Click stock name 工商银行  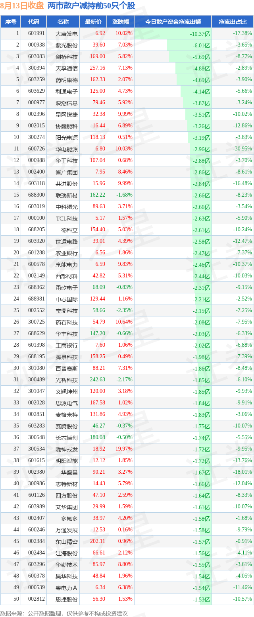pyautogui.click(x=67, y=345)
